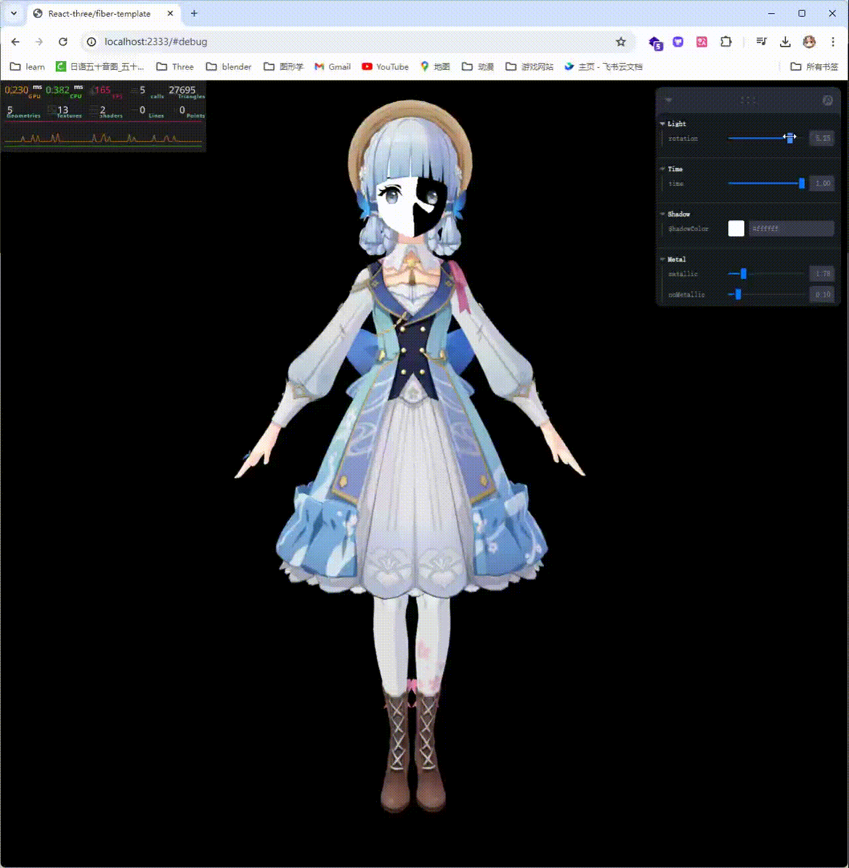
Task: Open the YouTube bookmark
Action: point(385,66)
